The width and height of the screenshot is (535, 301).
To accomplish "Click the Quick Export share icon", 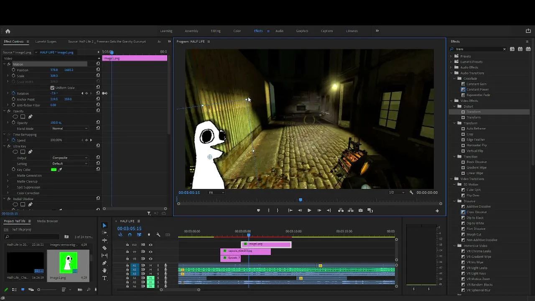I will coord(528,31).
